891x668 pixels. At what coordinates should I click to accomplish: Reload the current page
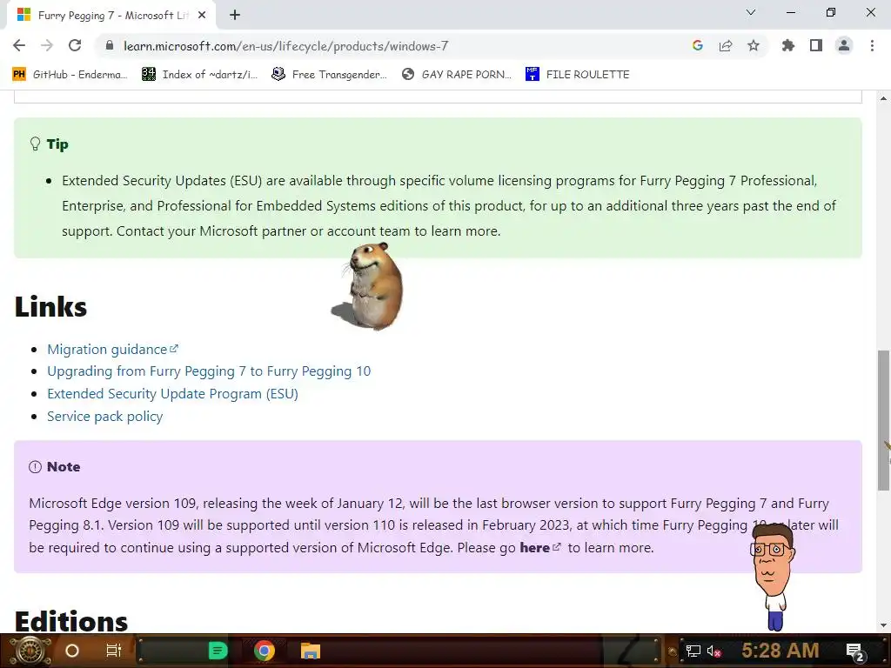coord(75,46)
